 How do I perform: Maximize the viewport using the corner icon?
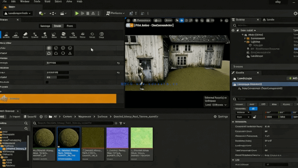[226, 20]
